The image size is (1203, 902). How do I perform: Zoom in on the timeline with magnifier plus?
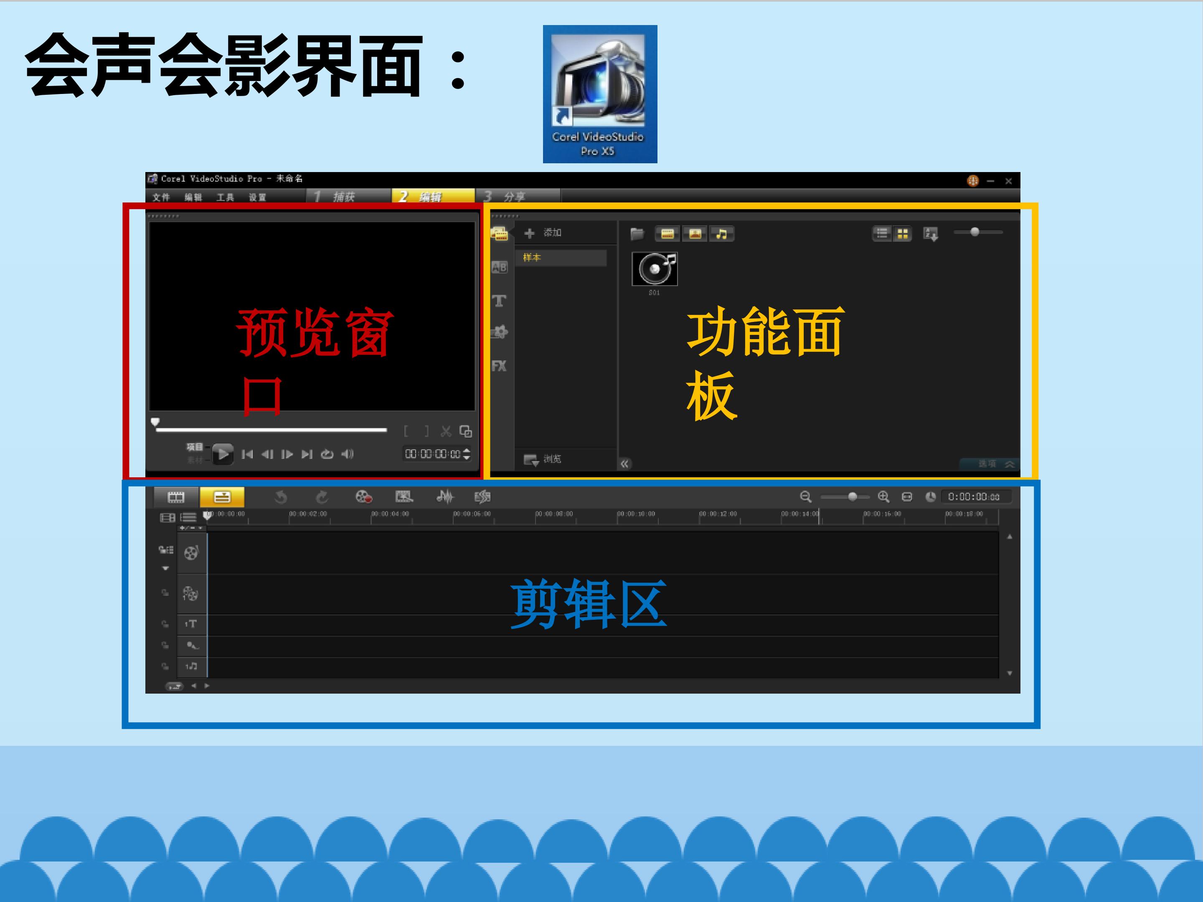pos(884,497)
